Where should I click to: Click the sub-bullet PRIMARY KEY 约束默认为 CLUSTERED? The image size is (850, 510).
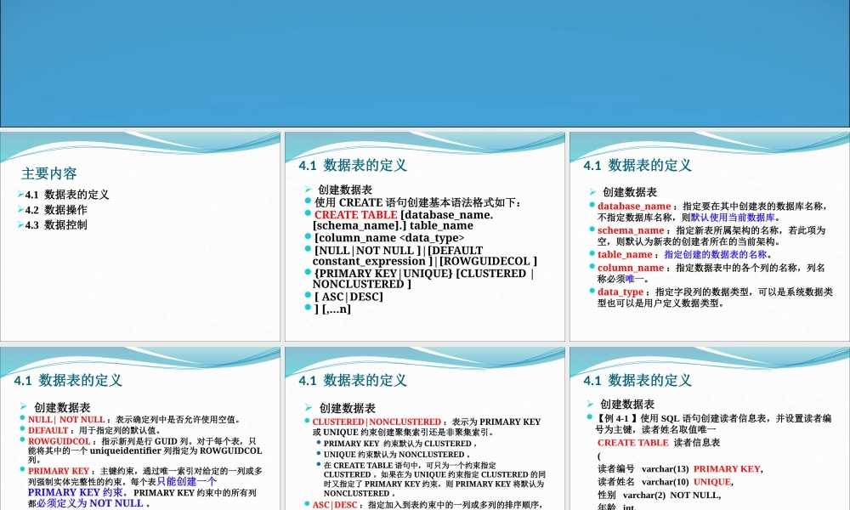(x=400, y=444)
